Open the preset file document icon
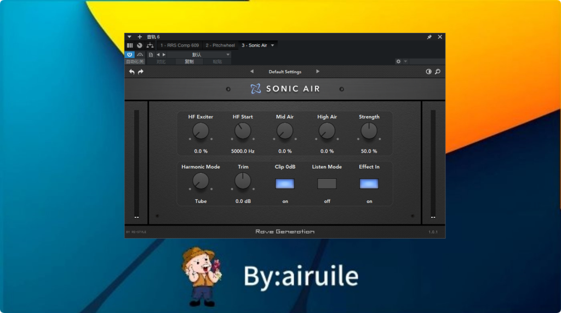Viewport: 561px width, 313px height. coord(151,55)
